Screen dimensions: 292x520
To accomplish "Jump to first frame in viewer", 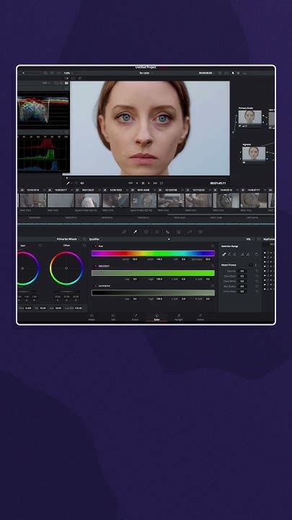I will click(x=130, y=183).
